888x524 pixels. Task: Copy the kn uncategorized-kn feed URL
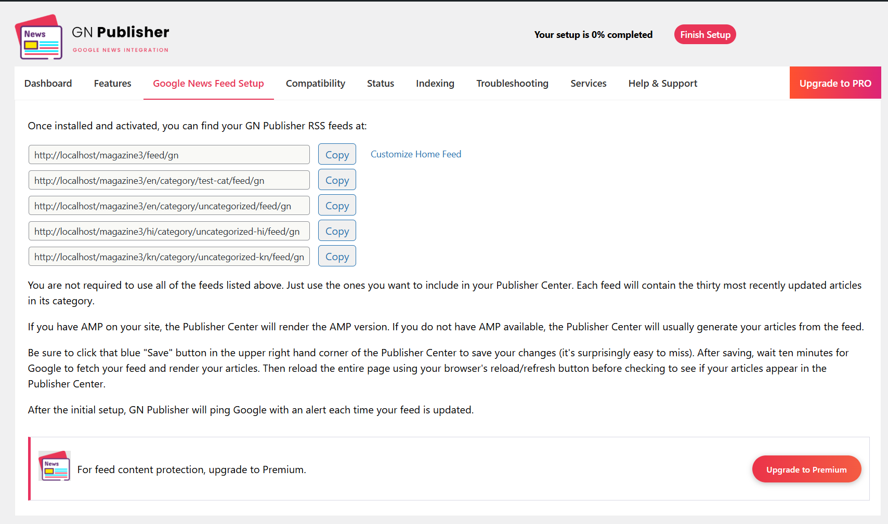tap(337, 256)
